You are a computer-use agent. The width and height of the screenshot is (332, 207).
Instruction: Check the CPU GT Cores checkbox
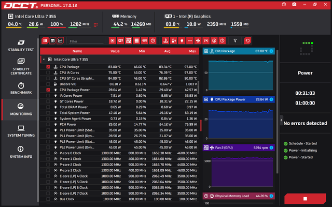pos(48,78)
